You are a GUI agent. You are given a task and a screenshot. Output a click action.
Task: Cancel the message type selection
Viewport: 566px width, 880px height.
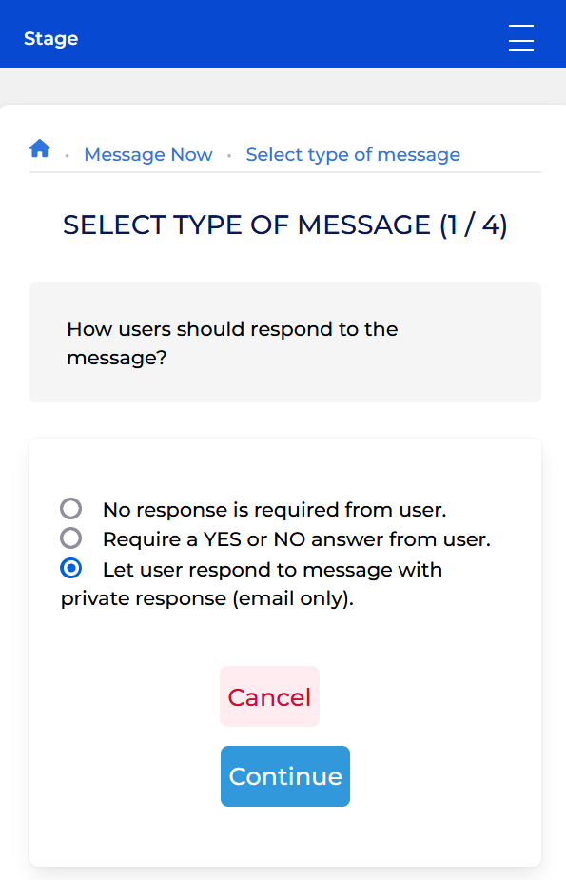[269, 696]
